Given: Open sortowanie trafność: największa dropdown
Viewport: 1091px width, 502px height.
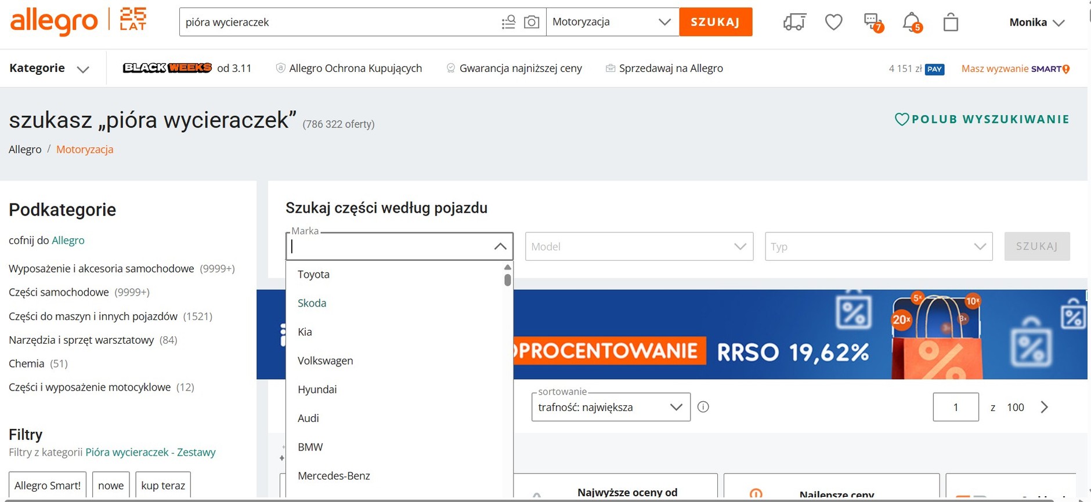Looking at the screenshot, I should pos(610,407).
